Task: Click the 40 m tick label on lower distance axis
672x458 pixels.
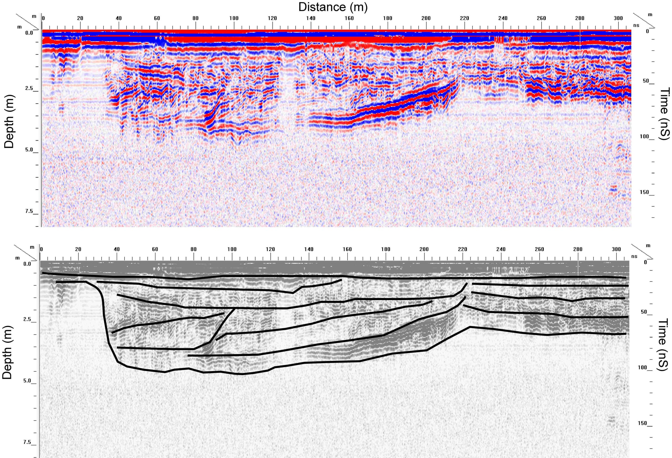Action: (117, 249)
